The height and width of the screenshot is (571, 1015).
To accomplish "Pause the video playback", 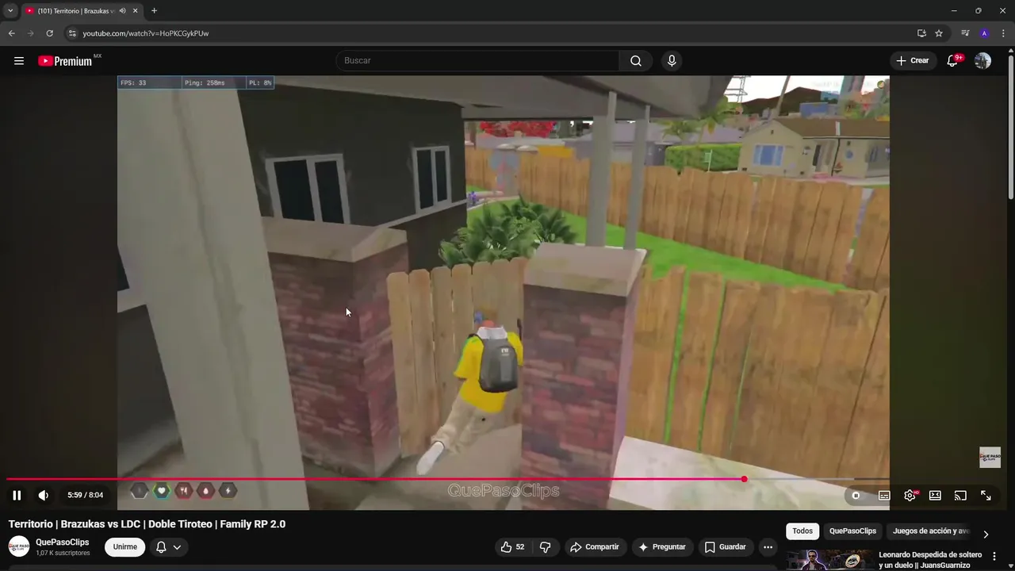I will [x=17, y=495].
